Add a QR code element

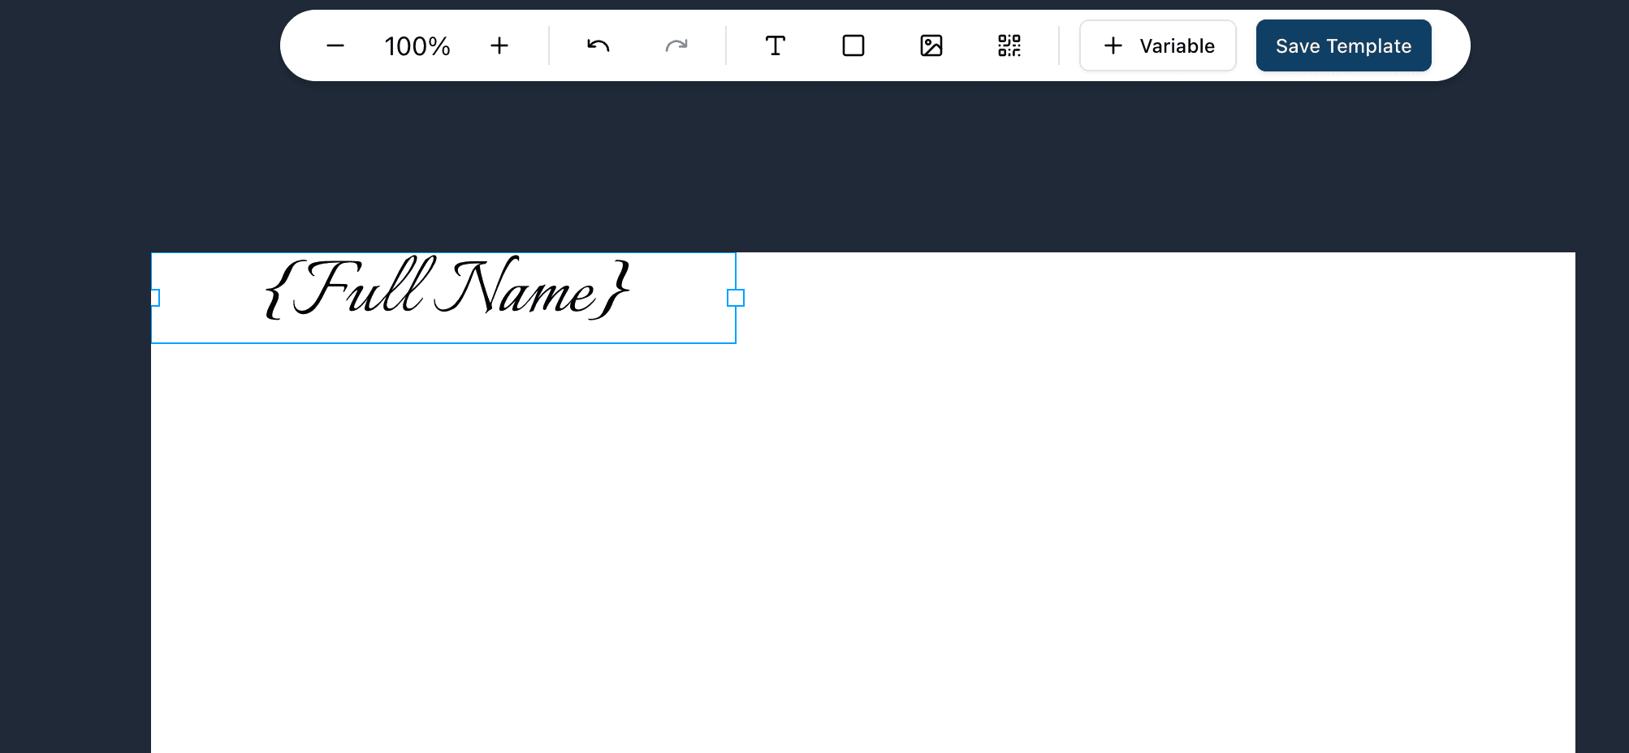coord(1009,46)
